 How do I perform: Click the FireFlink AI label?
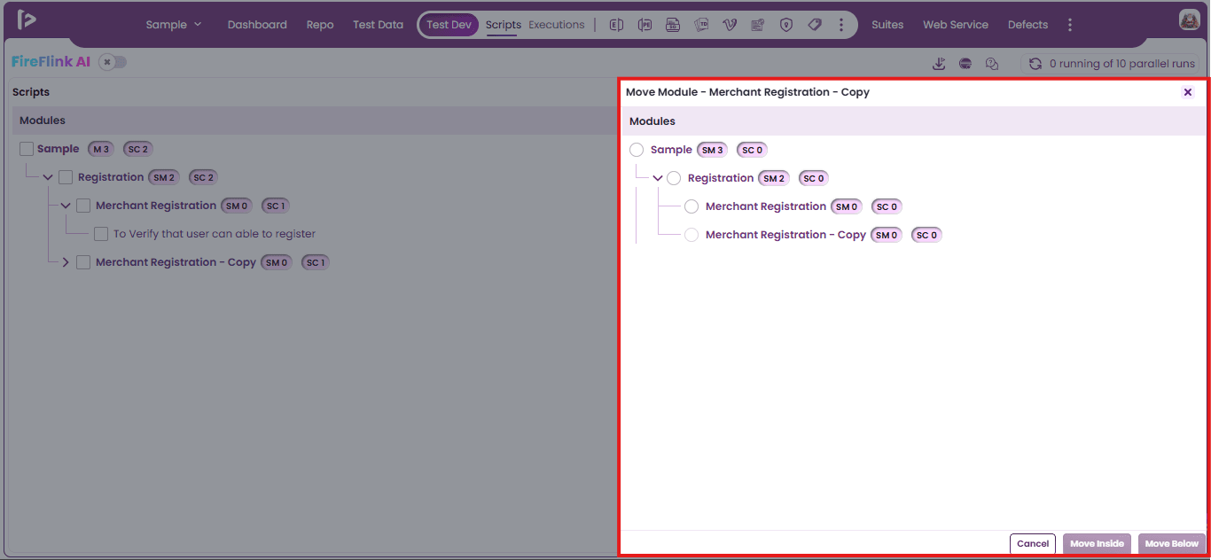(x=51, y=62)
